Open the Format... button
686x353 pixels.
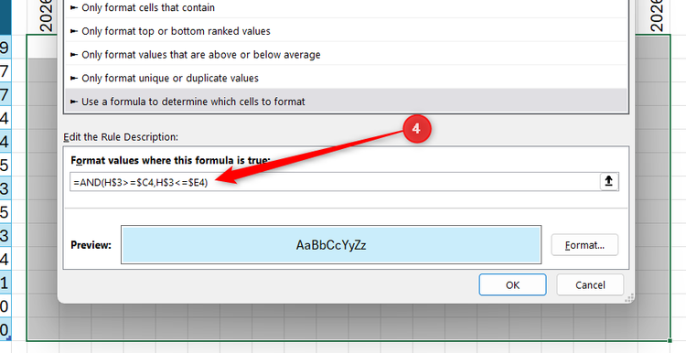pyautogui.click(x=584, y=245)
